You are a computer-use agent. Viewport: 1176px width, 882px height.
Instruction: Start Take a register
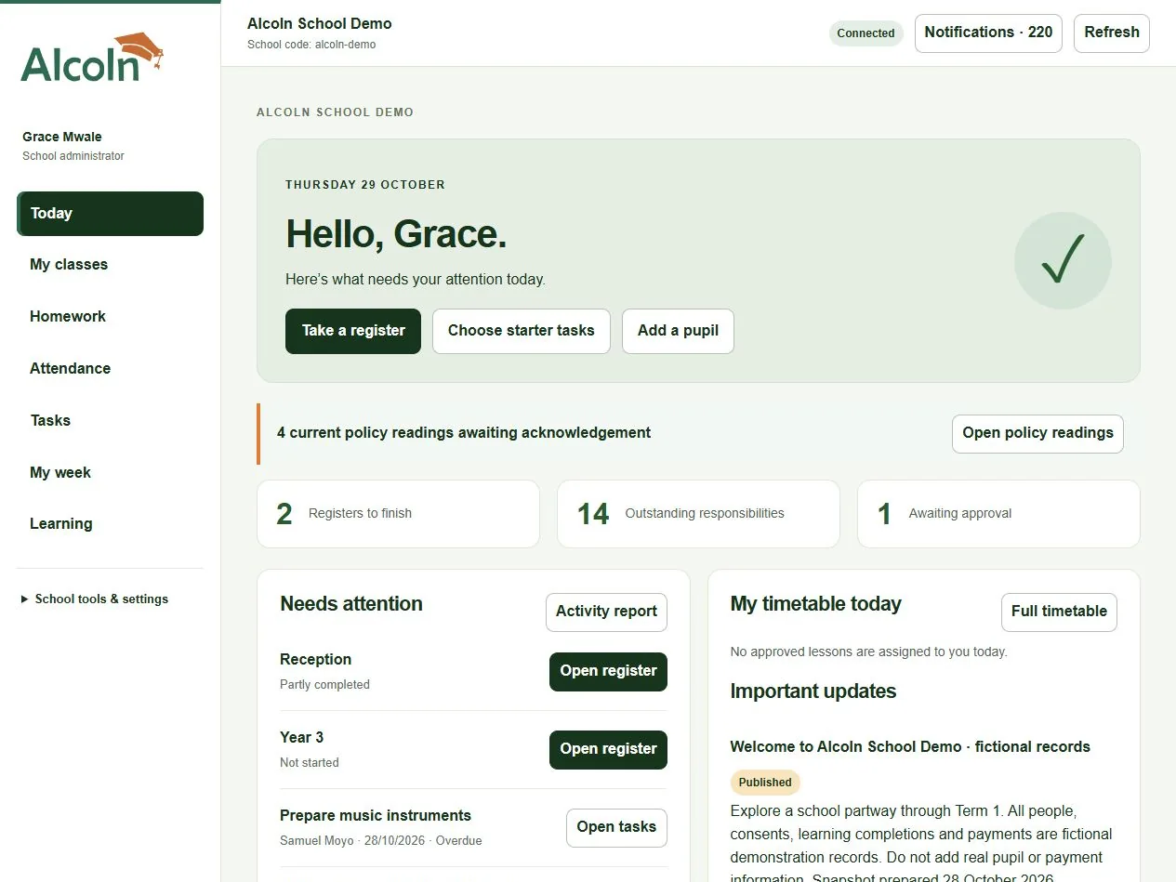[353, 331]
